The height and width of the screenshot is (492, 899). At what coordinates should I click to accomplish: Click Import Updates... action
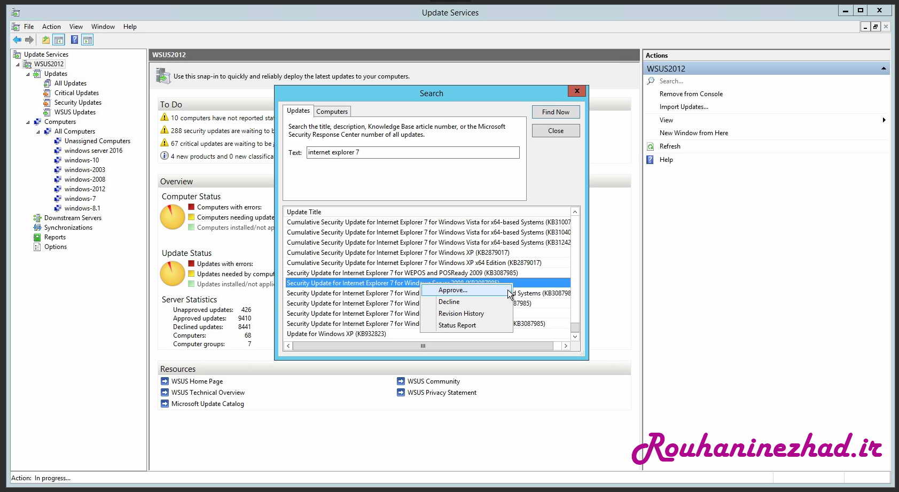[x=684, y=107]
